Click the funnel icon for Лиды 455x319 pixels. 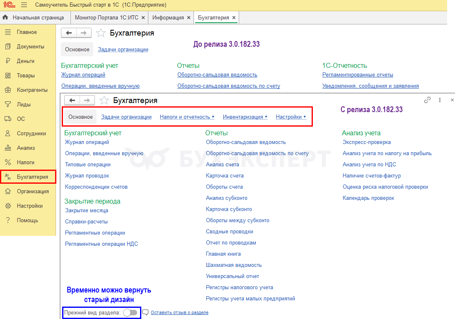coord(8,104)
